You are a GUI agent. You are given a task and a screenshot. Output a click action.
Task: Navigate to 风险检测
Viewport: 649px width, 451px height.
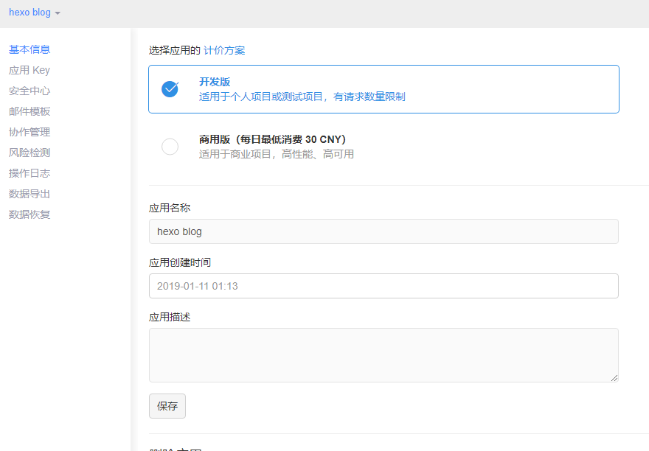point(29,153)
